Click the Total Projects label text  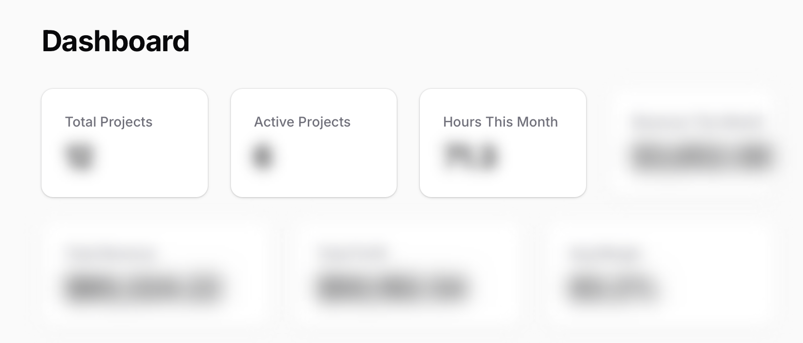[x=109, y=122]
